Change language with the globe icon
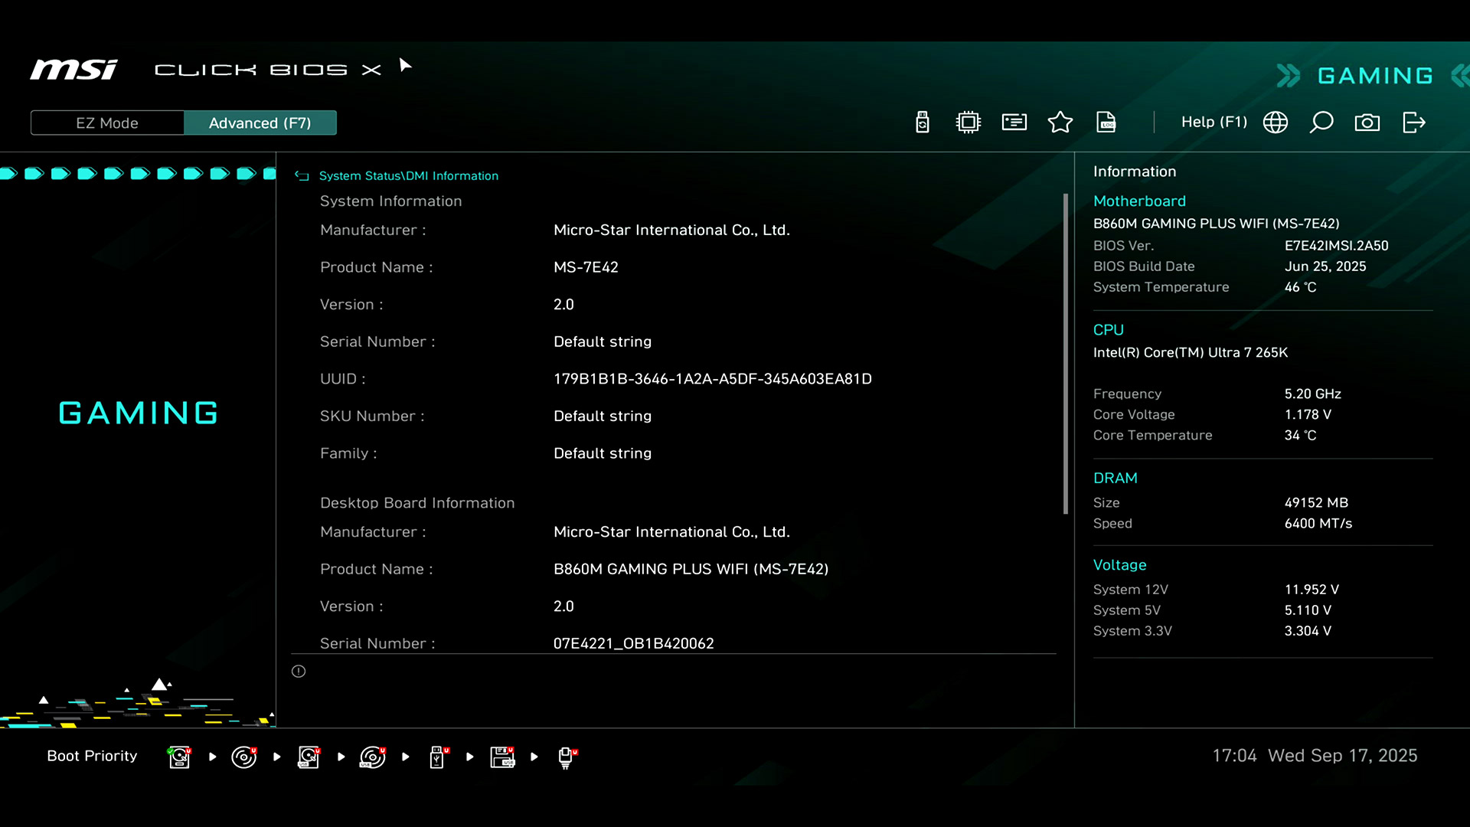 coord(1276,123)
